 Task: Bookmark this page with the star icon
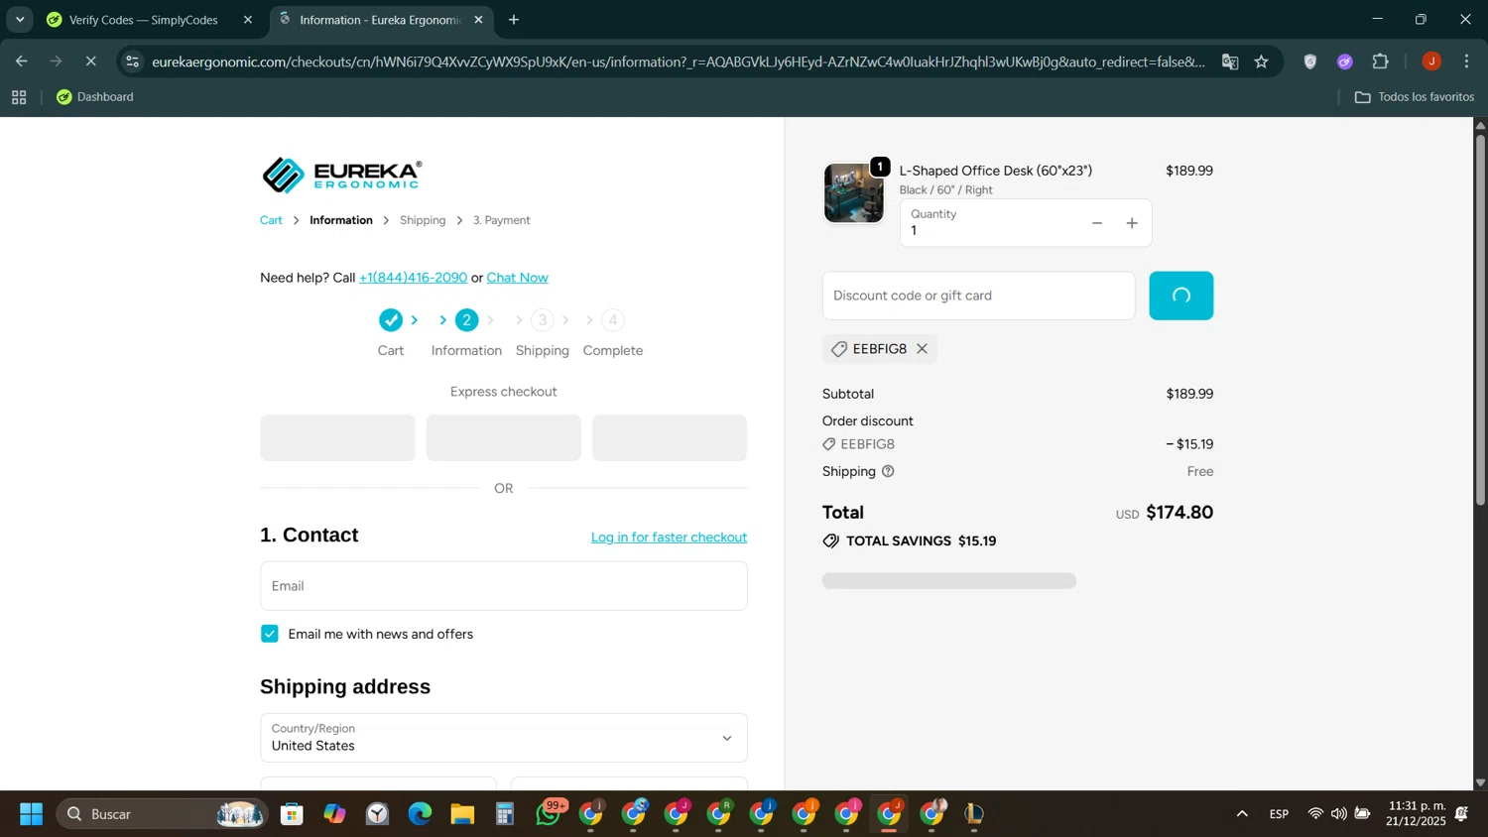[1261, 61]
